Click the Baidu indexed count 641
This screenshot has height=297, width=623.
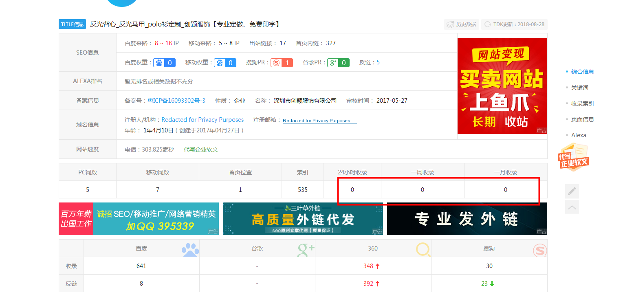point(141,266)
